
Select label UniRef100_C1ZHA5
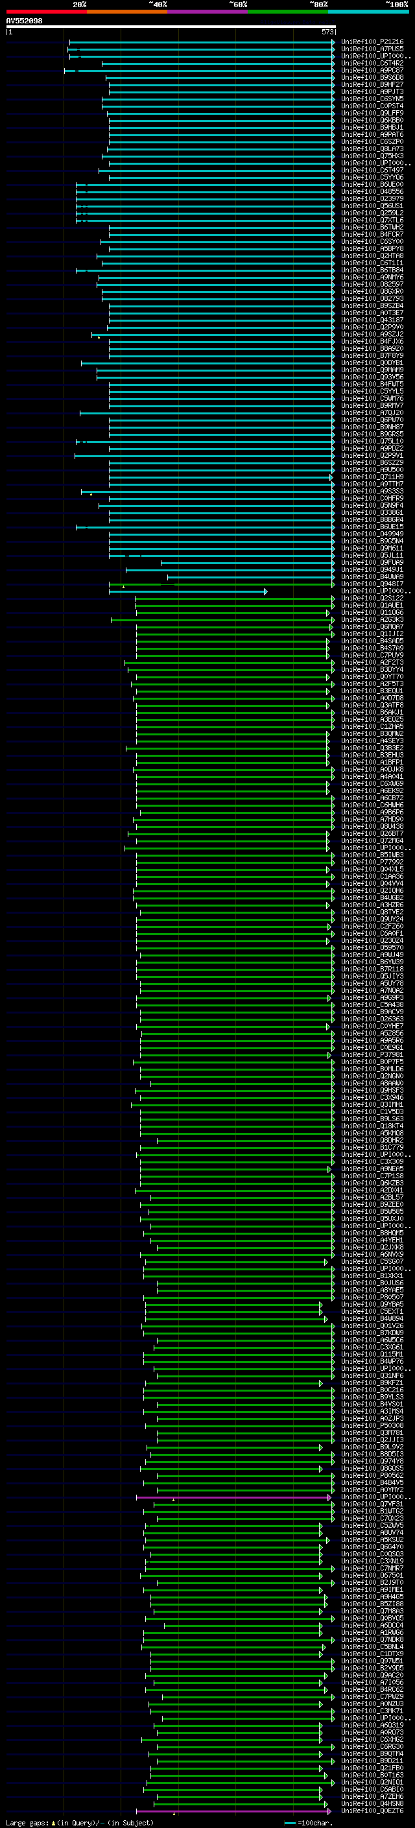coord(372,727)
